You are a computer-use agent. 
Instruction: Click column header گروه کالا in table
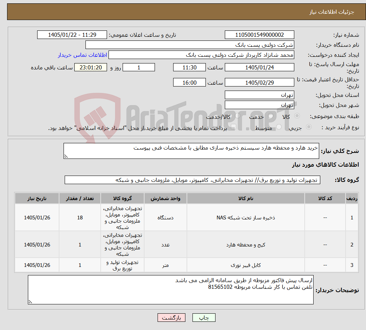click(122, 198)
